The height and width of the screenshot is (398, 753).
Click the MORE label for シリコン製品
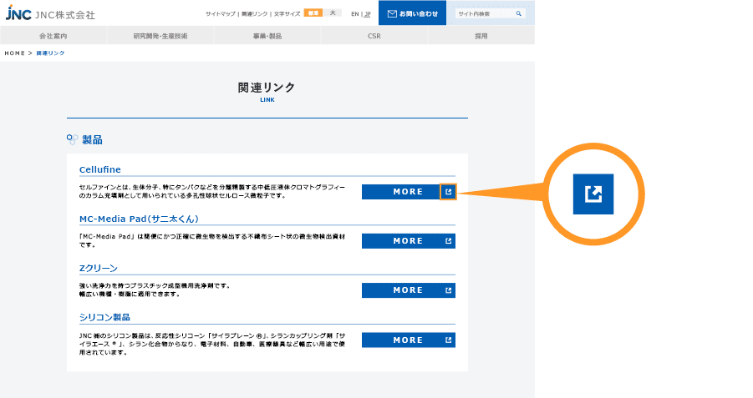(408, 340)
